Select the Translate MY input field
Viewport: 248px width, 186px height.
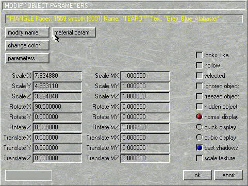[x=145, y=148]
